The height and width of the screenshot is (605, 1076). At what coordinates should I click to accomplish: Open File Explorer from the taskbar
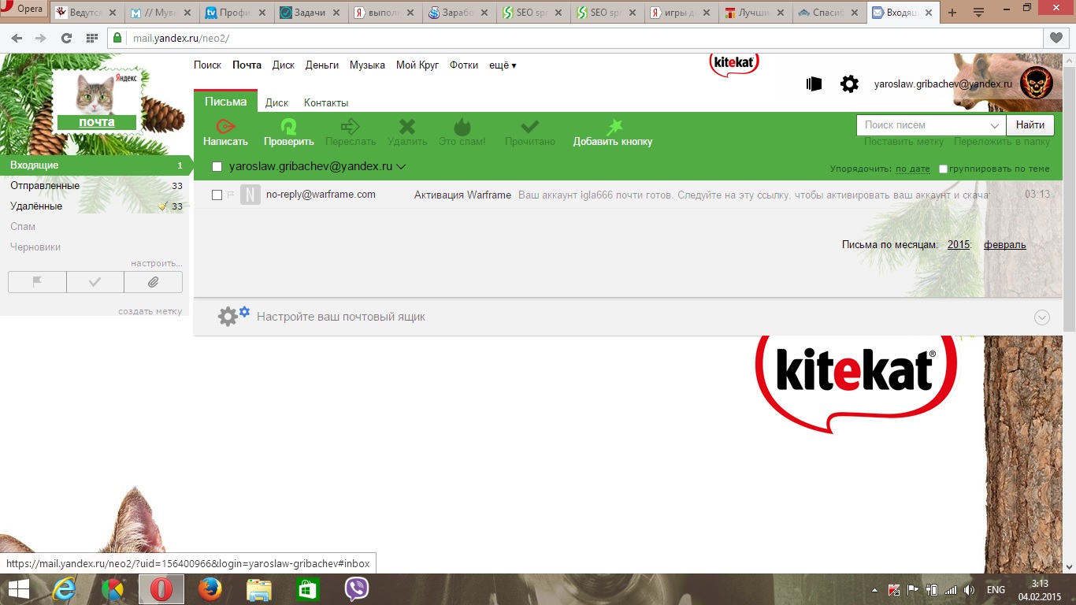[x=259, y=589]
